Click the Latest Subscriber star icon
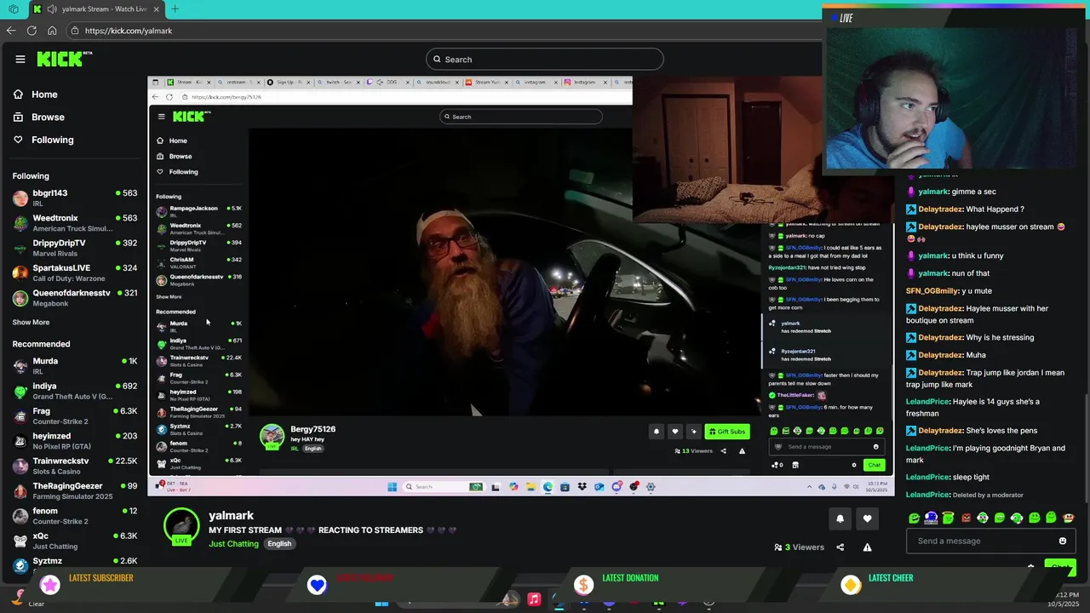The image size is (1090, 613). (50, 584)
